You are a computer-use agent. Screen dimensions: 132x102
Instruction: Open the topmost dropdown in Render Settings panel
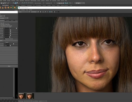coord(3,16)
